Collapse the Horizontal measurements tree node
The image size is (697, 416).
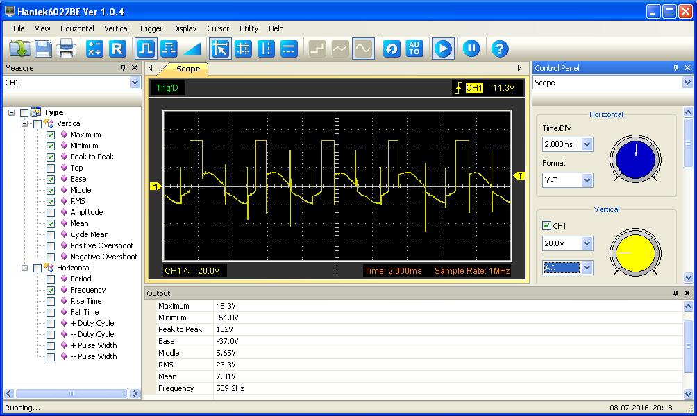coord(25,268)
